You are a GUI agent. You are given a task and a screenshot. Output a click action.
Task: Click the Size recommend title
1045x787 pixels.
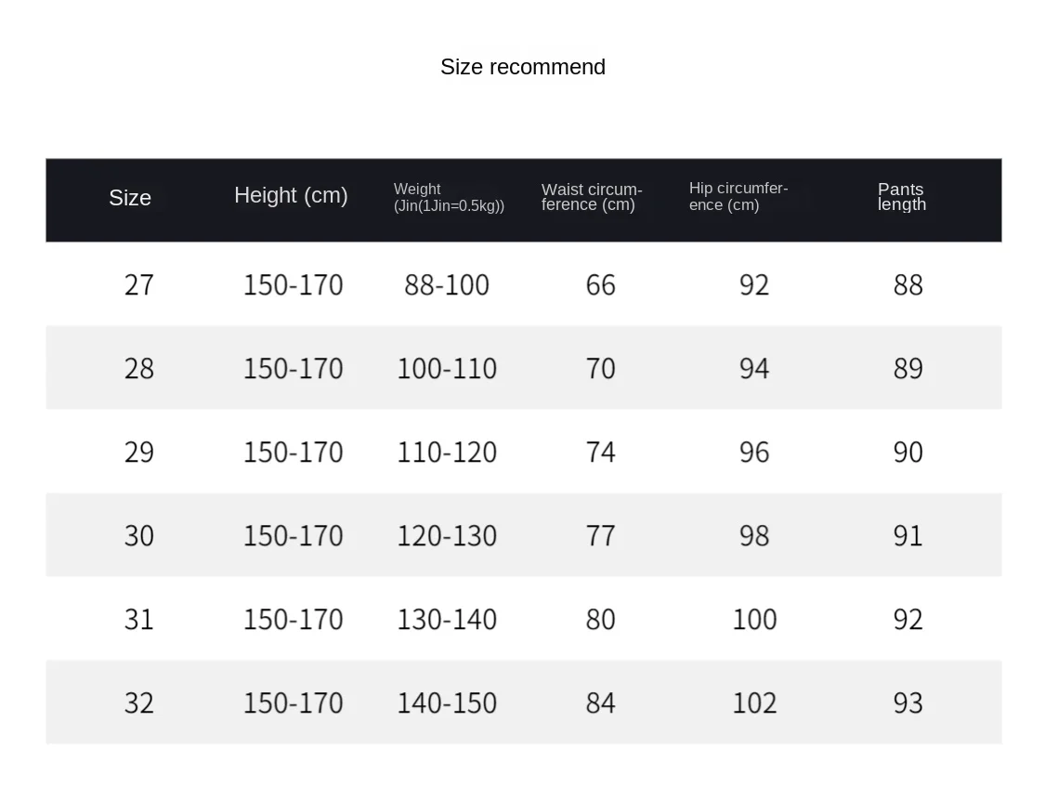coord(523,67)
